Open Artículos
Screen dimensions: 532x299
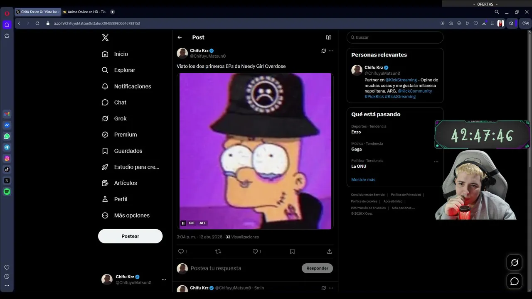119,183
